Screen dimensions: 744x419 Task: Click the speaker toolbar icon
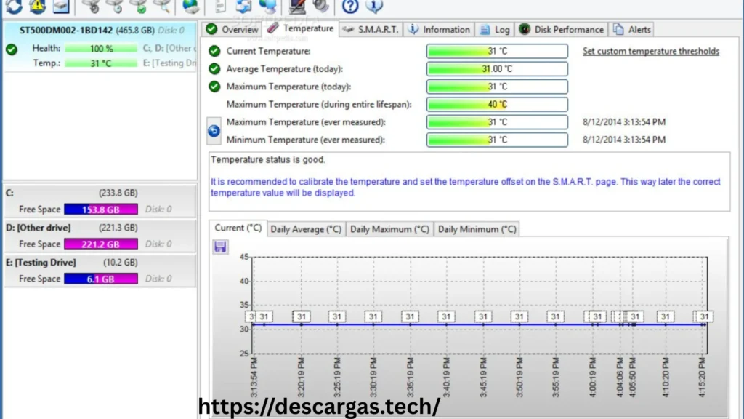click(320, 6)
